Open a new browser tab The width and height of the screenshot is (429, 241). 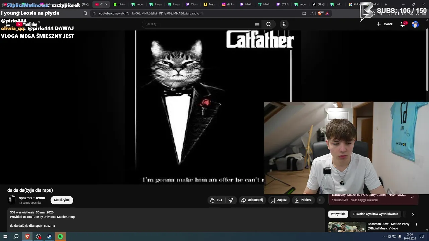[x=386, y=4]
